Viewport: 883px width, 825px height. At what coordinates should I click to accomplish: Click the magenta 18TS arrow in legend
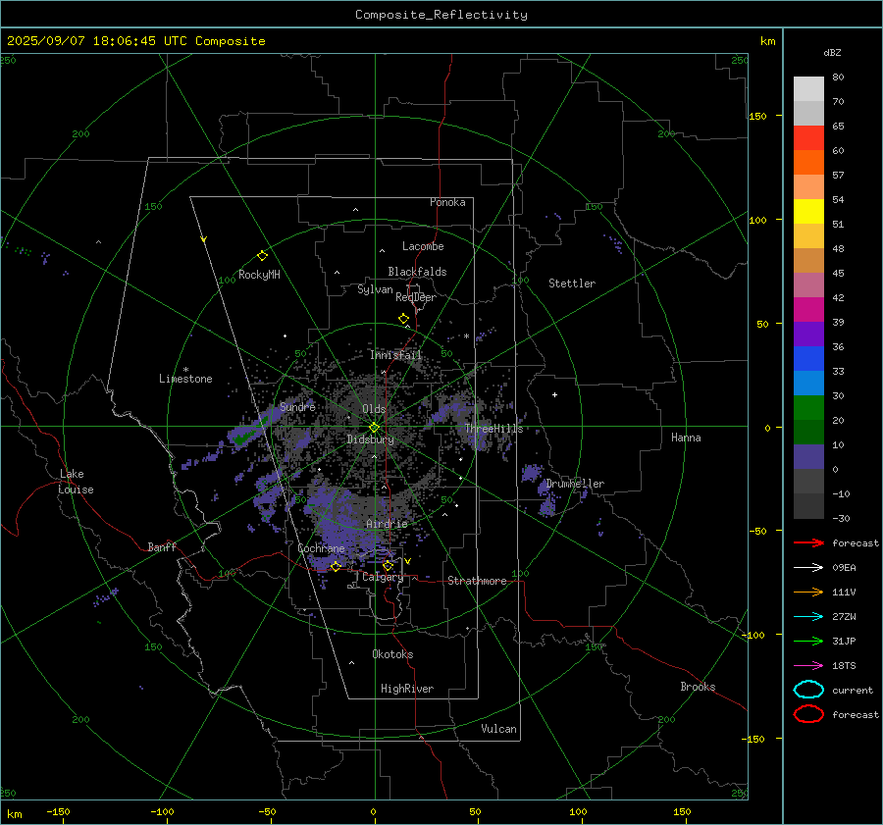click(808, 666)
